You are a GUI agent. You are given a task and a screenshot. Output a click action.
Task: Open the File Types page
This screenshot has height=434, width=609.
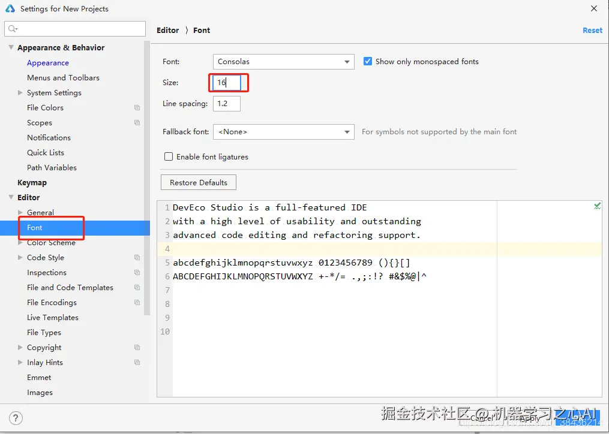(x=44, y=332)
